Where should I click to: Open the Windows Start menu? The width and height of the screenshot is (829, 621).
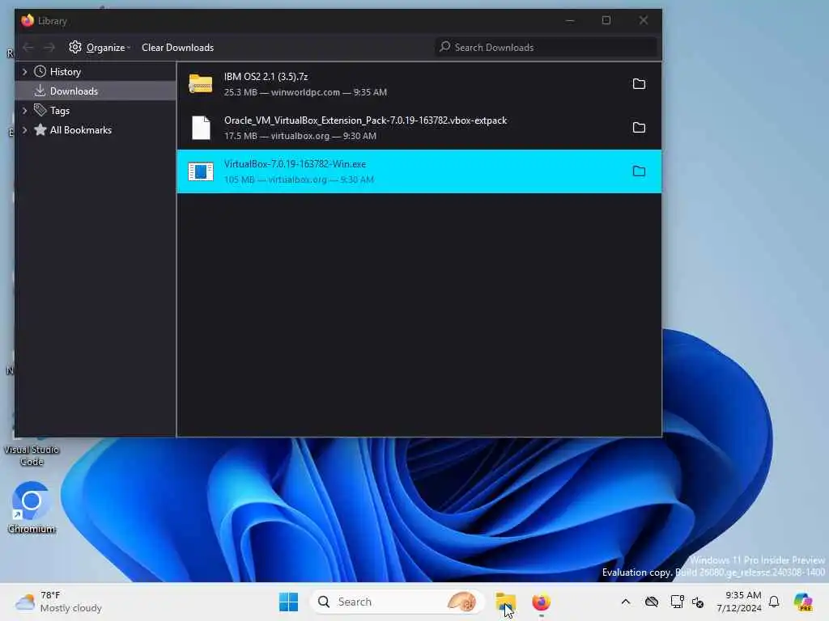[289, 602]
